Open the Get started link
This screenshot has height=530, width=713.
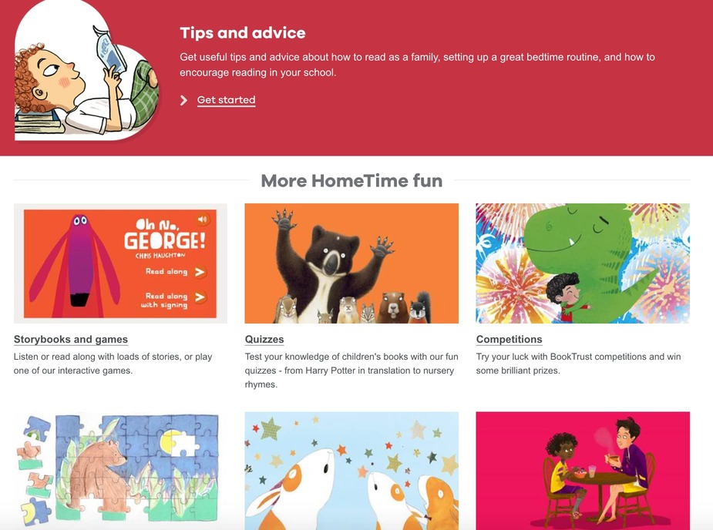pyautogui.click(x=226, y=100)
